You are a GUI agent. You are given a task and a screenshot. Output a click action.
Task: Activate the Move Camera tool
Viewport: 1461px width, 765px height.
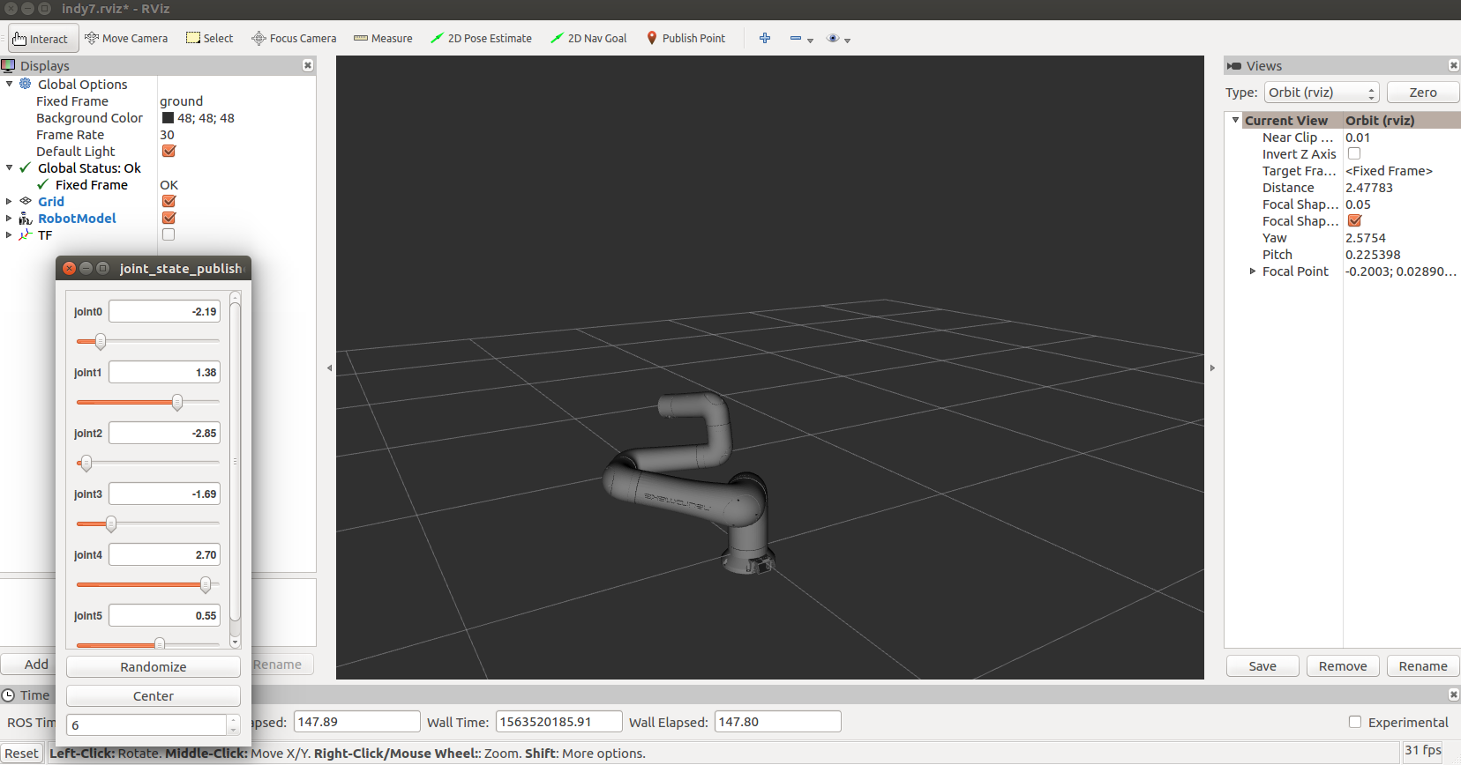click(x=126, y=39)
